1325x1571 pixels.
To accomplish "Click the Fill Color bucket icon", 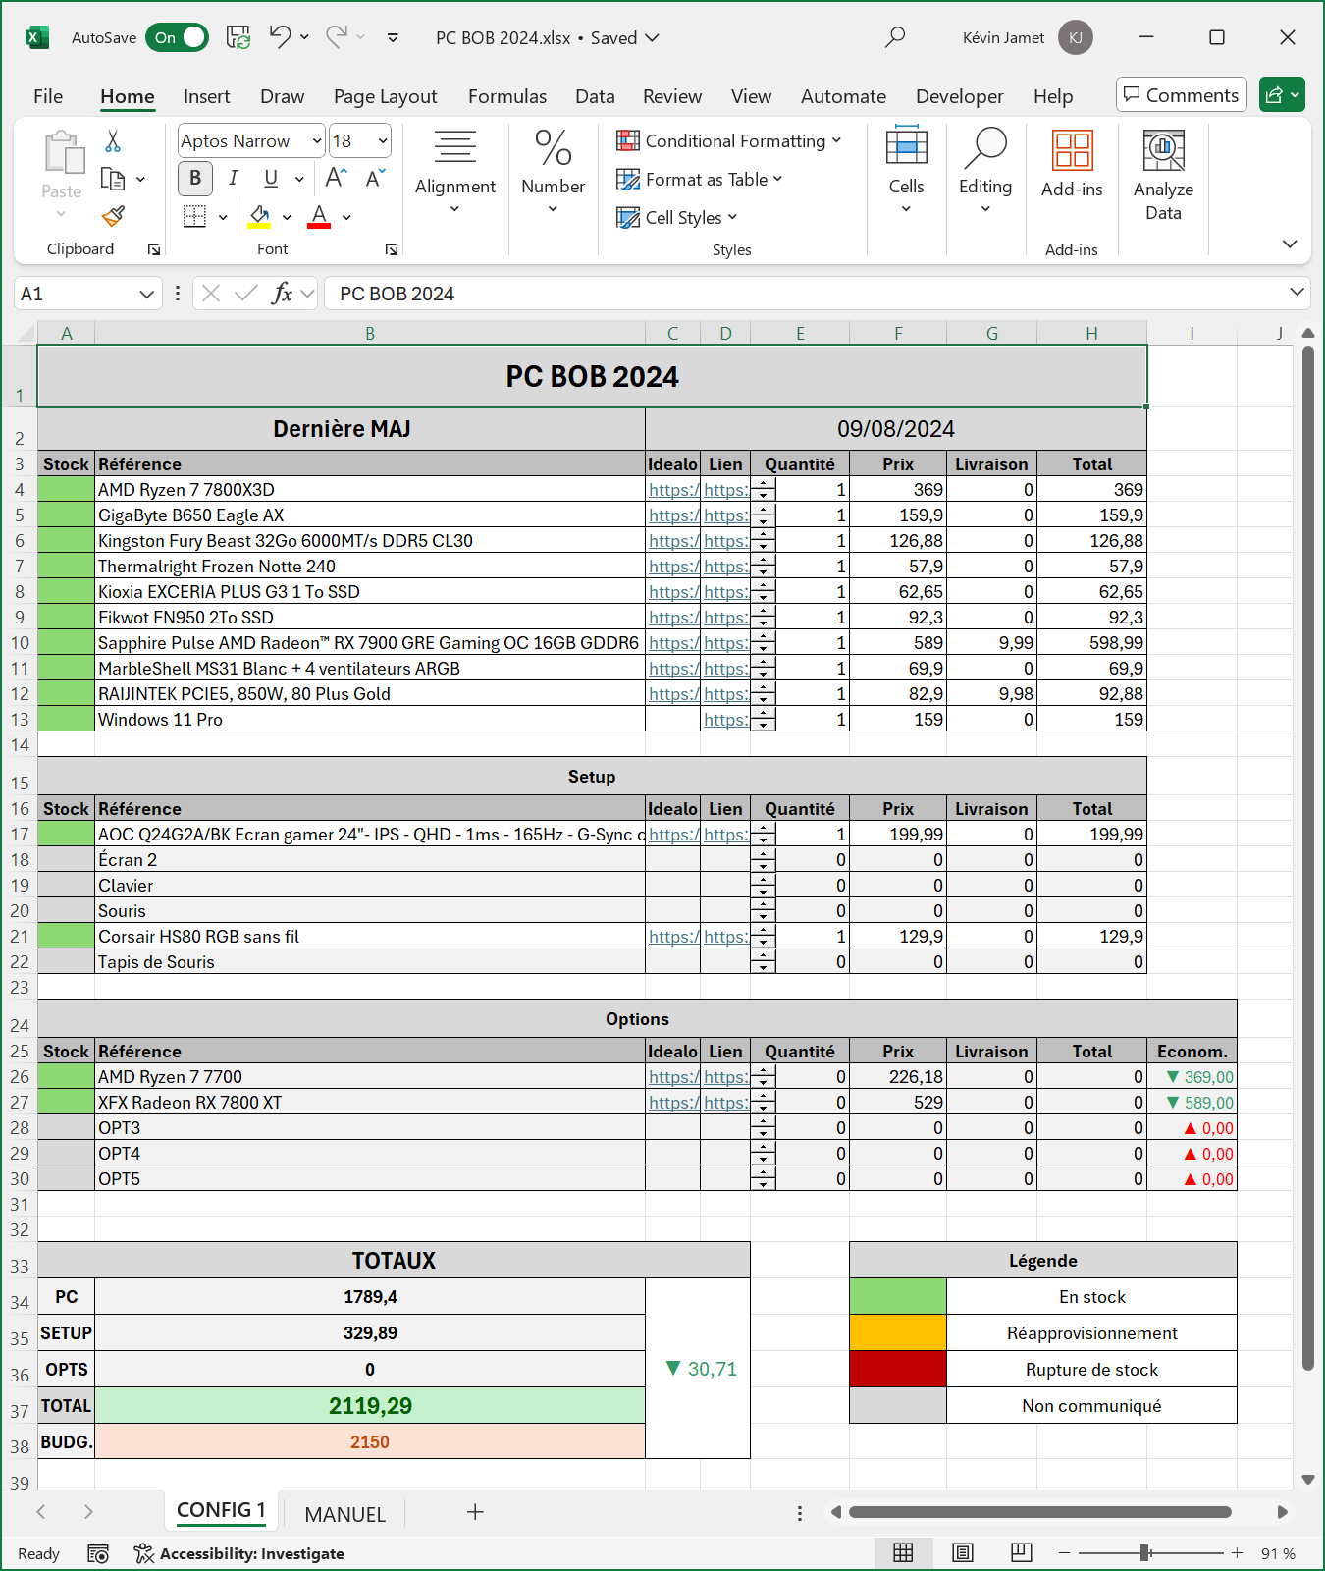I will 259,216.
